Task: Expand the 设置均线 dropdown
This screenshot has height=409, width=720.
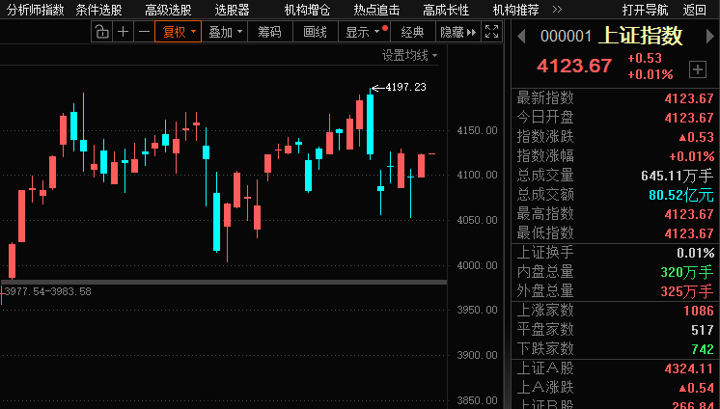Action: 409,56
